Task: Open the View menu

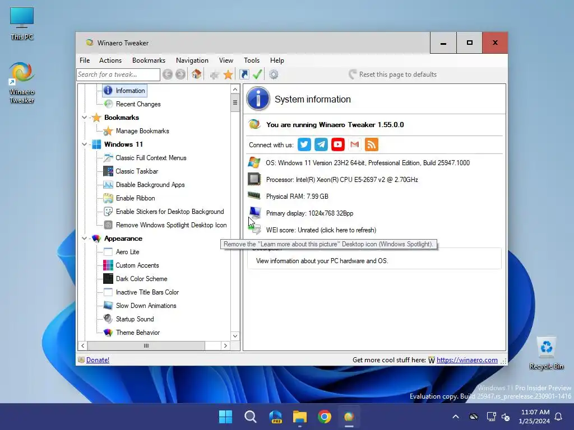Action: (226, 60)
